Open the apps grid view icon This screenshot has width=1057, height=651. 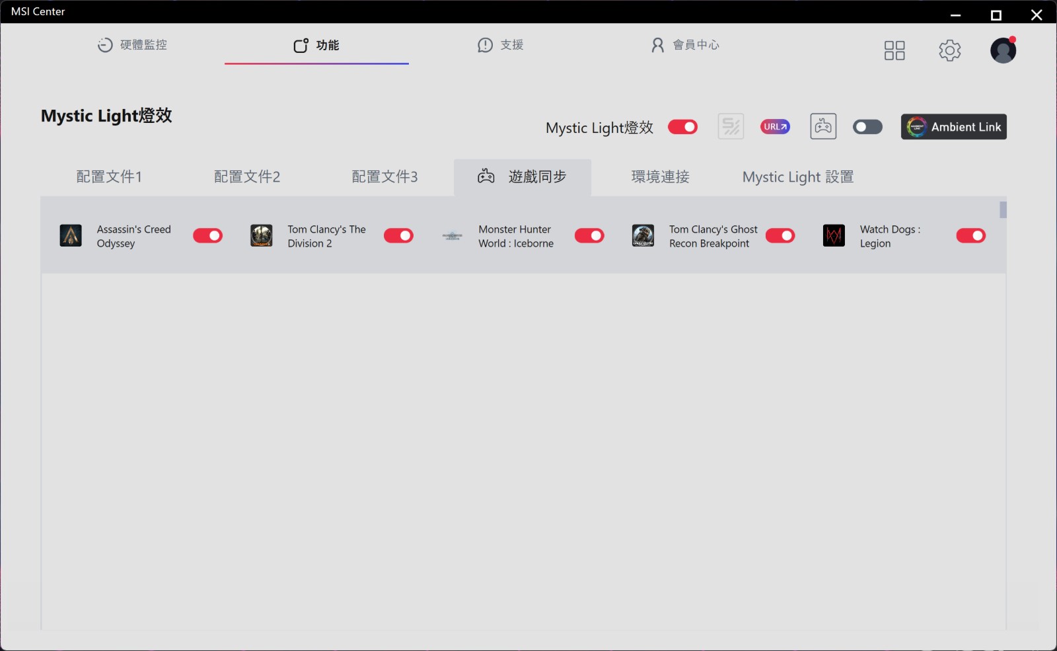[x=894, y=50]
